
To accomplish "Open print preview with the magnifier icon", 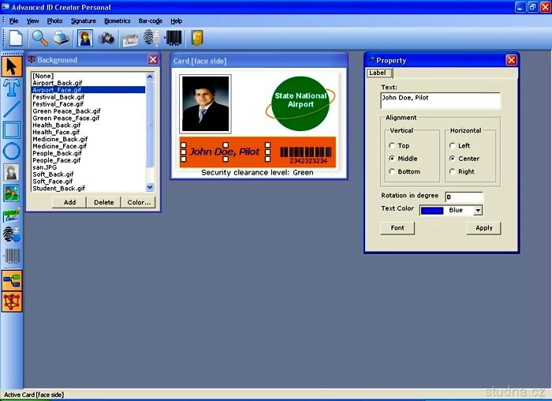I will click(39, 38).
